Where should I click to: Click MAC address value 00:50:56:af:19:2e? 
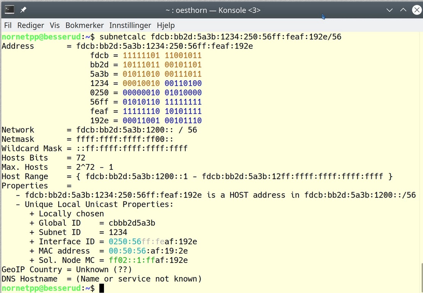pos(148,251)
